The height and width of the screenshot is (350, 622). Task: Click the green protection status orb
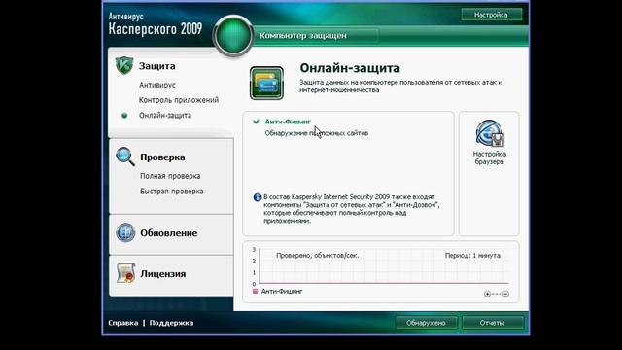(233, 36)
